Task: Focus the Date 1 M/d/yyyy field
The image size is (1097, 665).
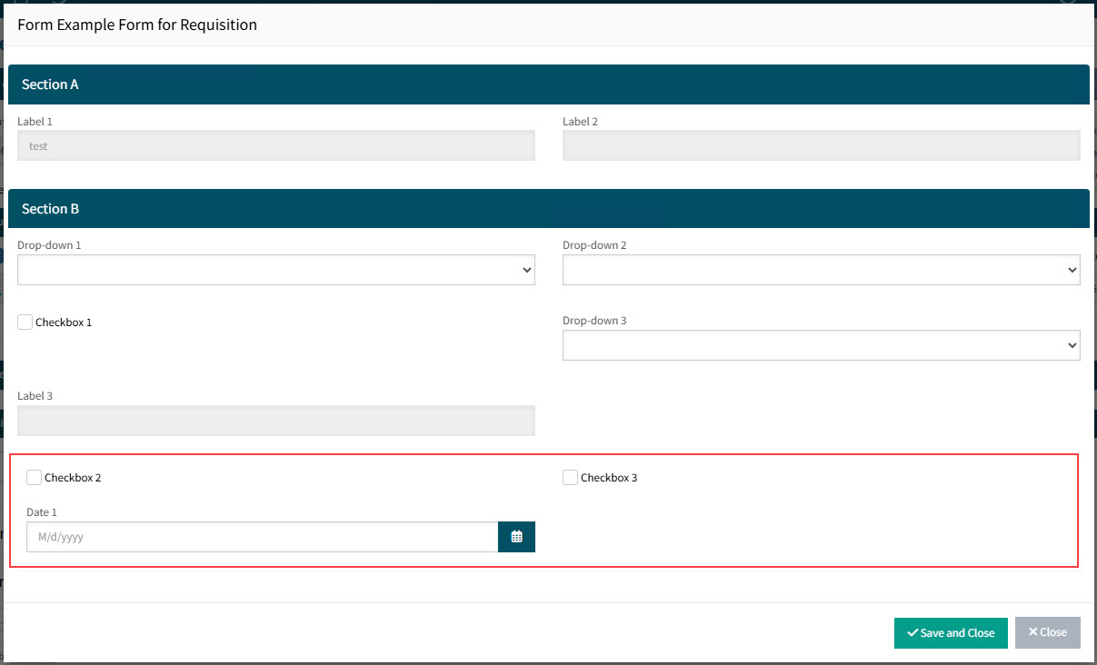Action: (262, 537)
